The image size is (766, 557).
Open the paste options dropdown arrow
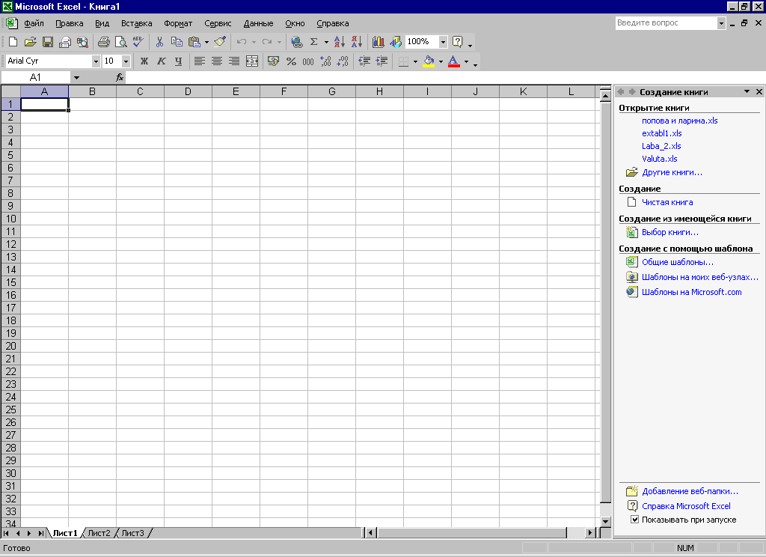206,42
